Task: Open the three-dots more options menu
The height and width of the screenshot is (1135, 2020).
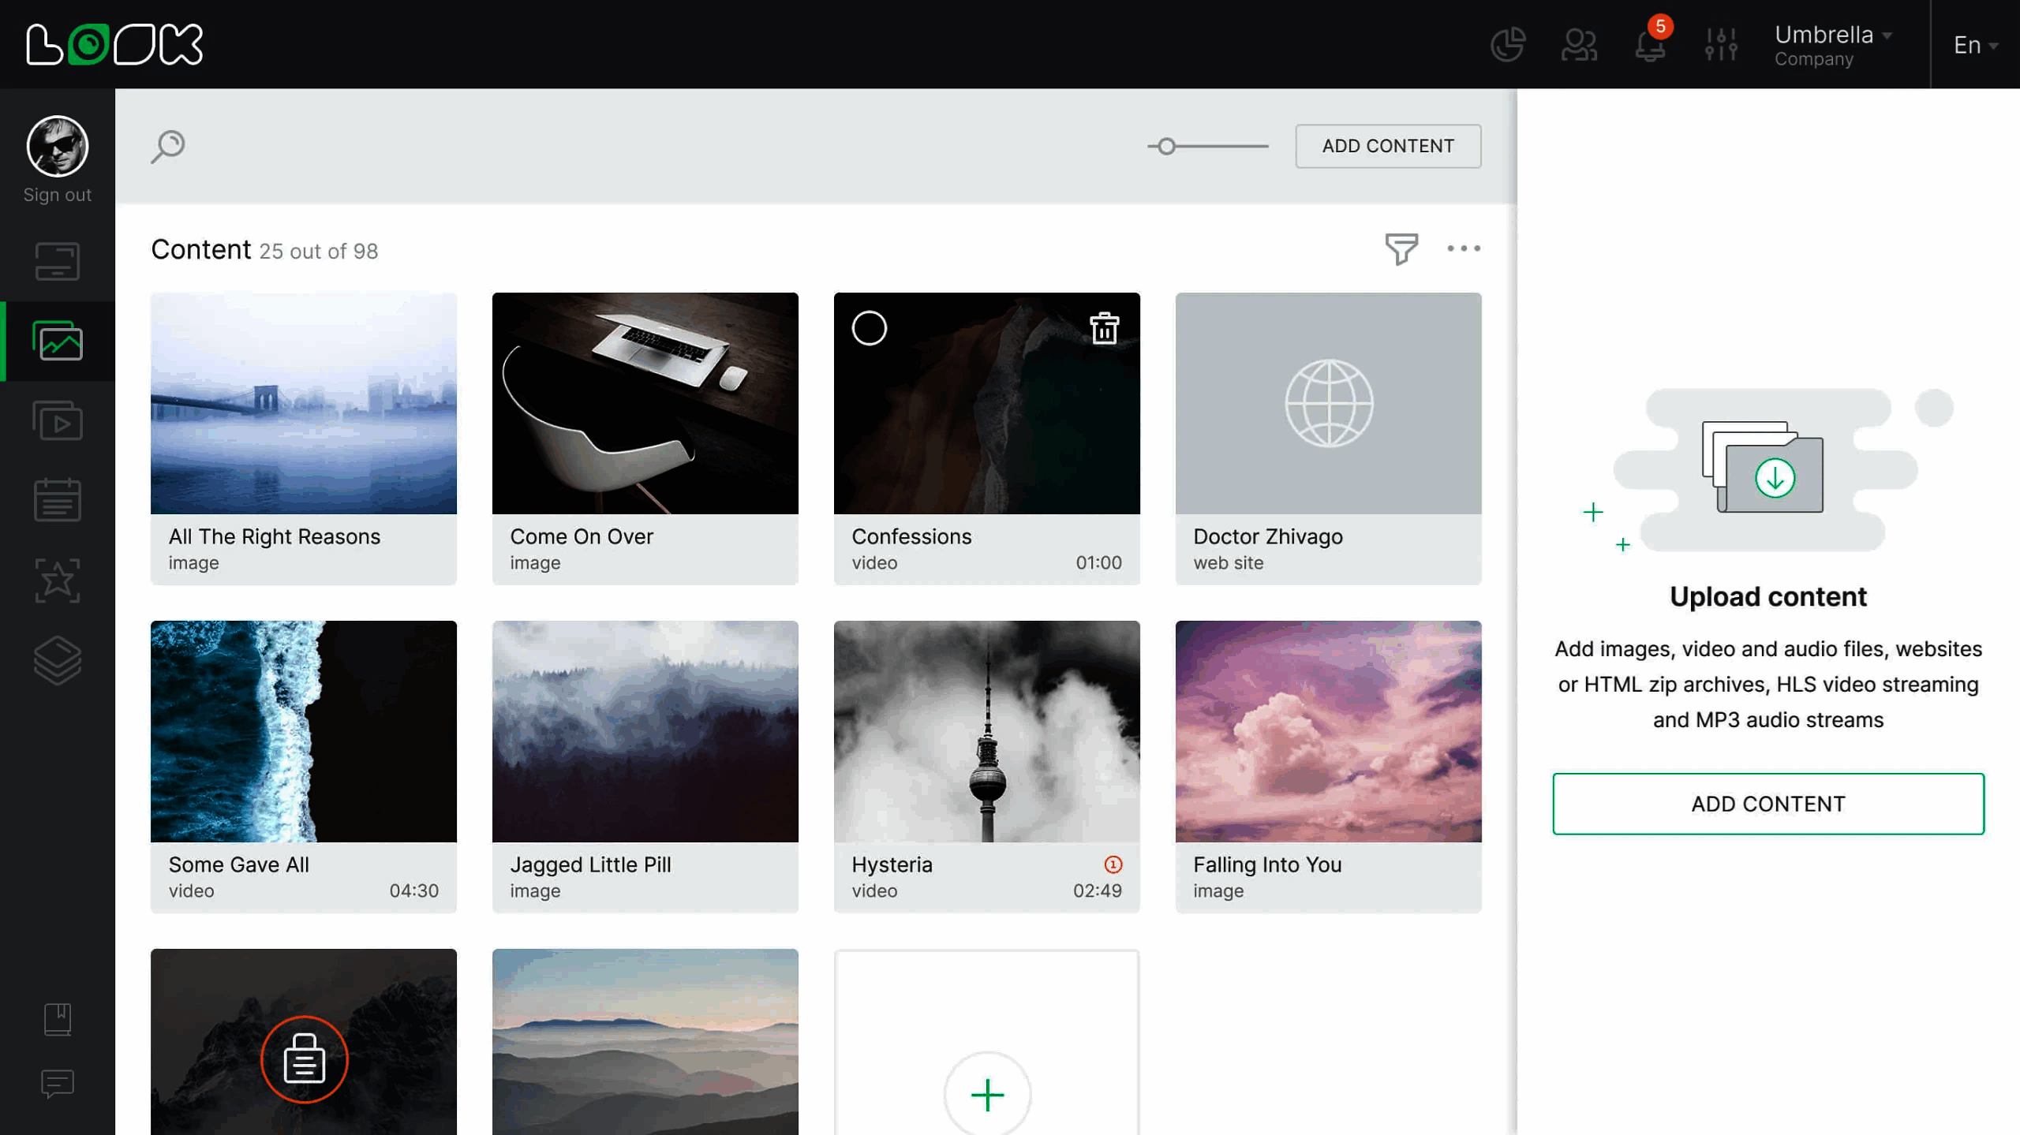Action: tap(1463, 248)
